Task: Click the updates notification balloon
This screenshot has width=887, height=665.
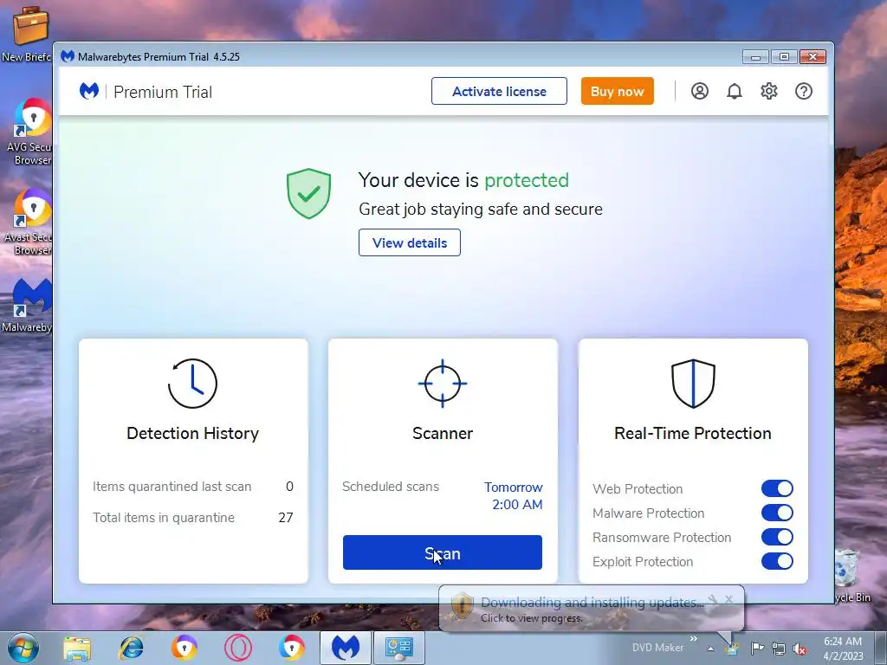Action: point(592,609)
